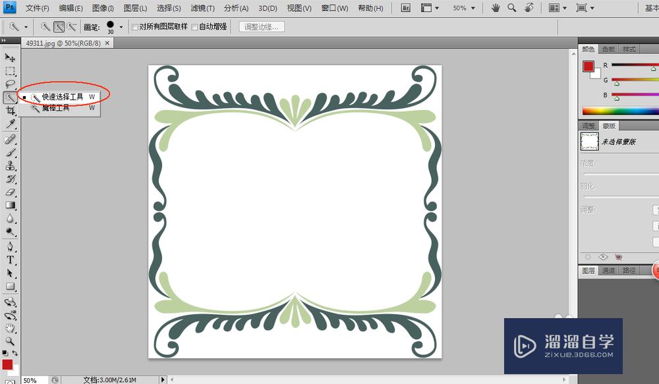
Task: Swap foreground and background colors
Action: coord(15,353)
